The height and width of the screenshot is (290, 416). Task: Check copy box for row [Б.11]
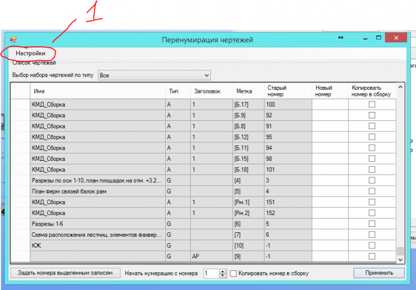372,148
